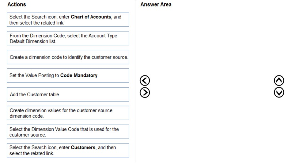This screenshot has height=165, width=291.
Task: Click the move right arrow icon
Action: (145, 92)
